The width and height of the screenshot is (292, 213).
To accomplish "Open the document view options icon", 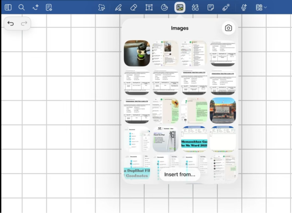I will click(49, 7).
